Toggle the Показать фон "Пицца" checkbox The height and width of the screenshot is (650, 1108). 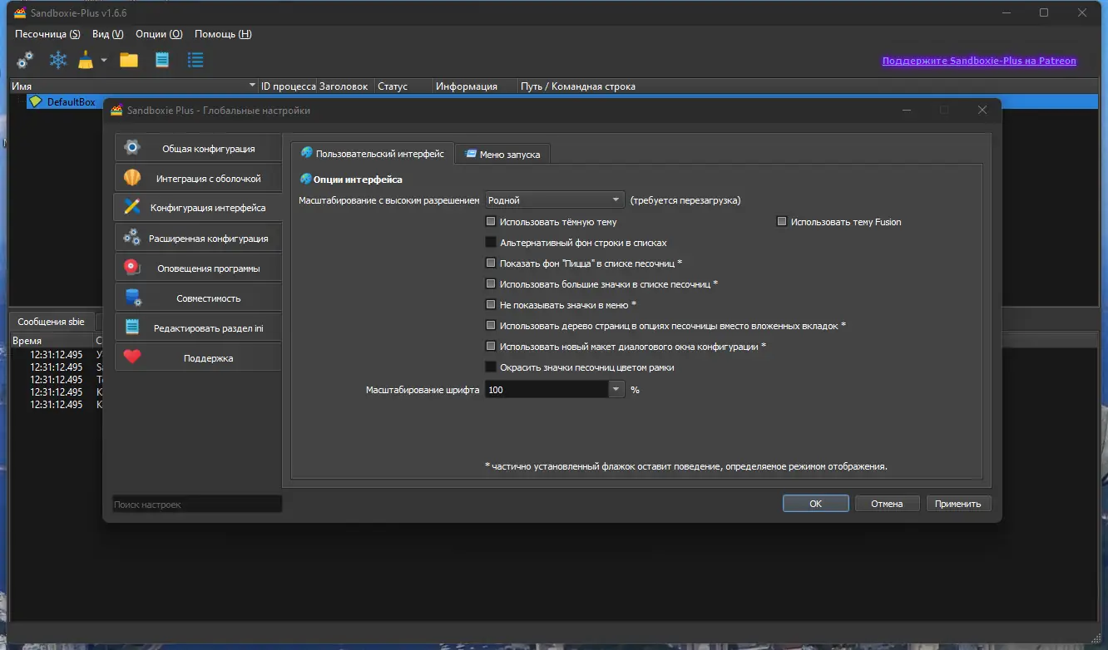(491, 263)
